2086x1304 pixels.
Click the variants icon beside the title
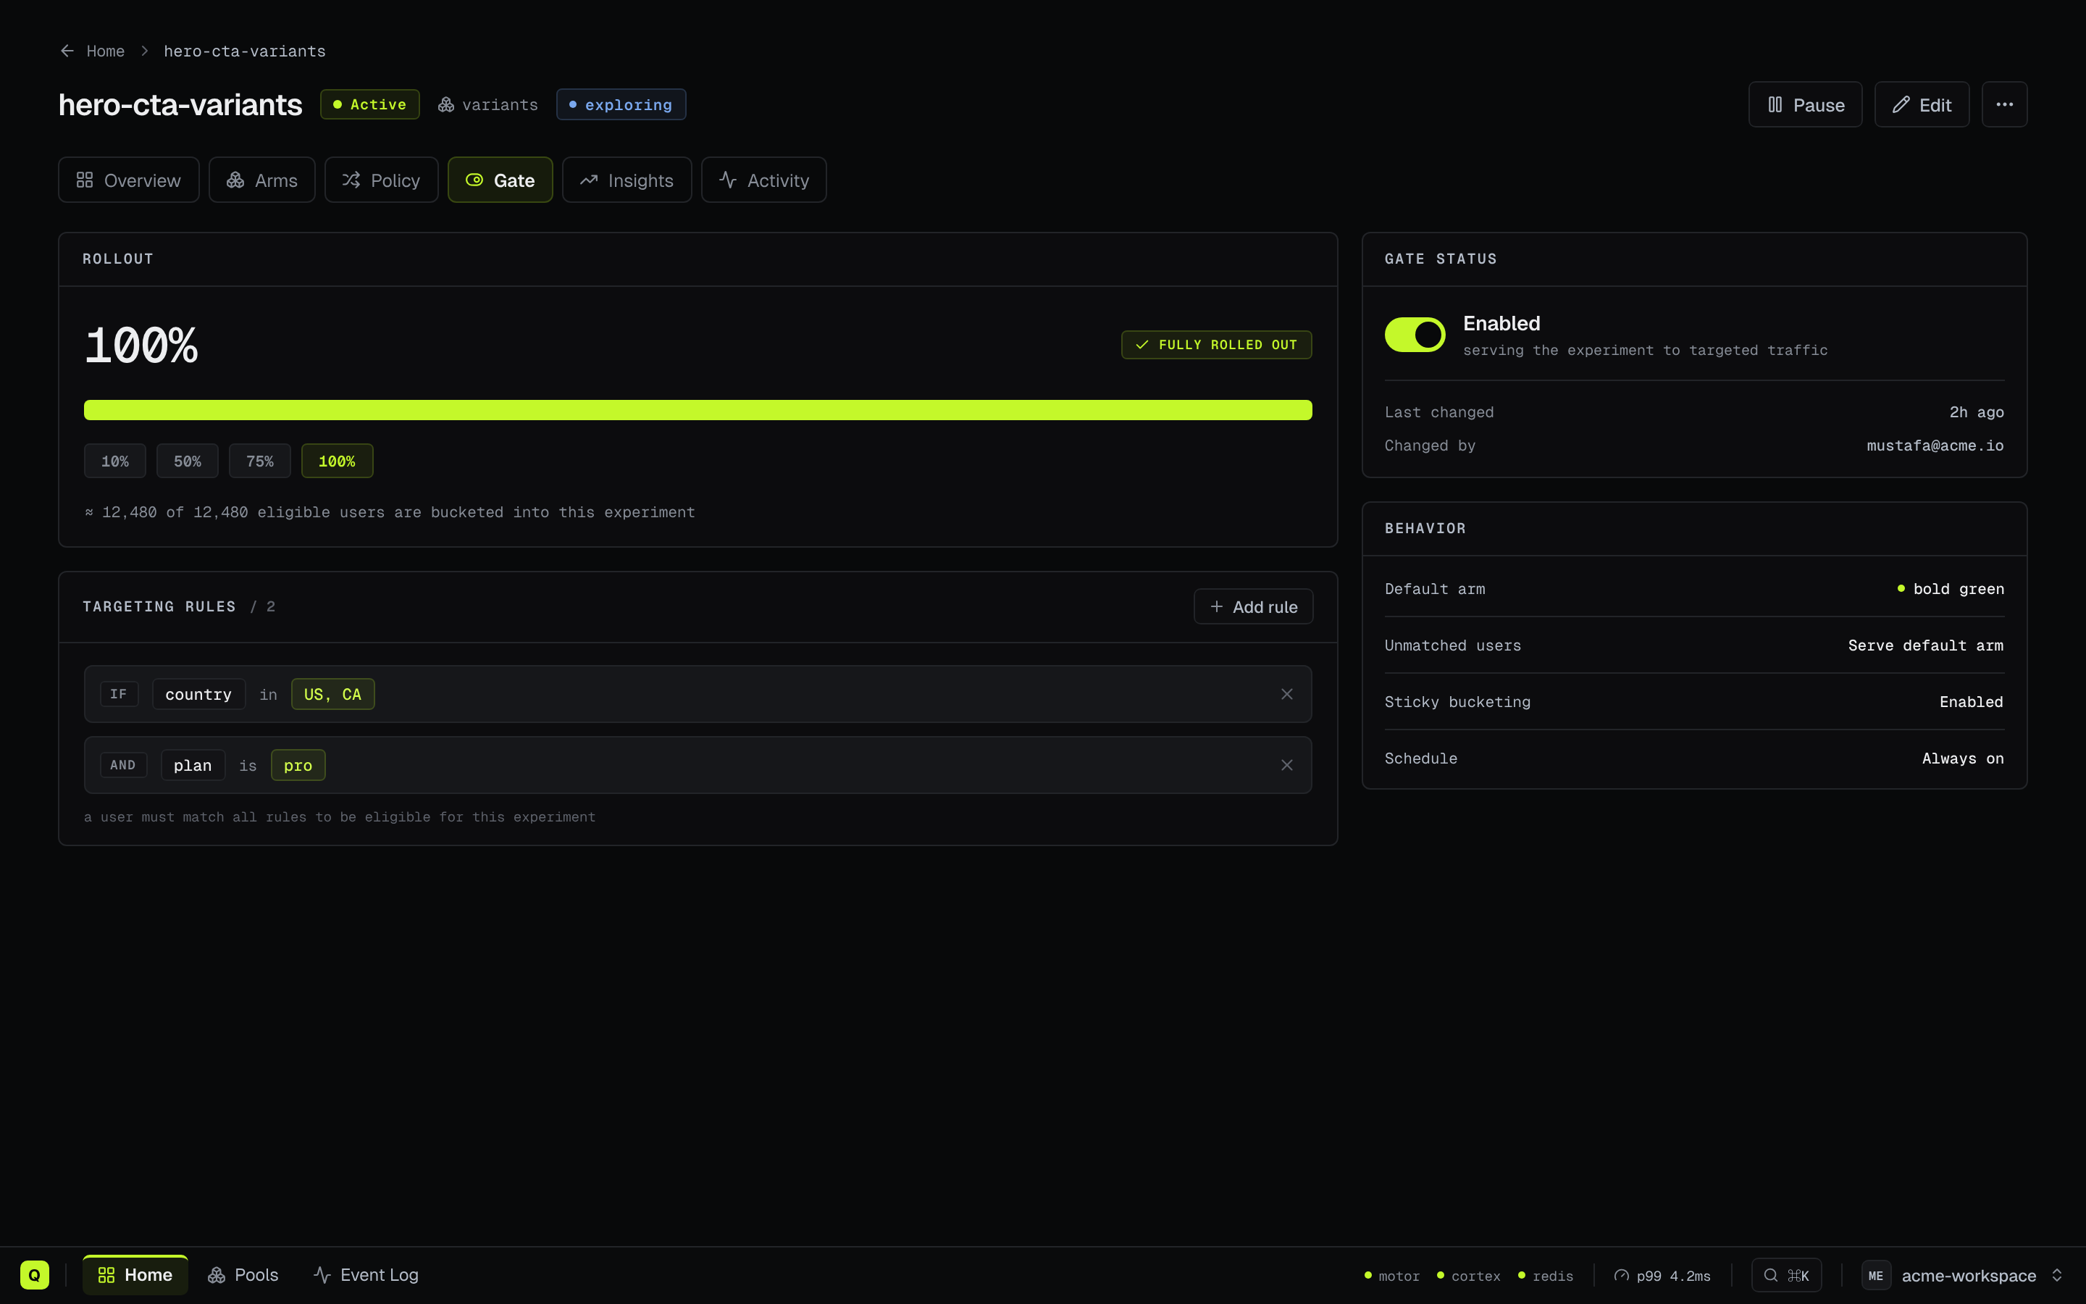pos(445,104)
